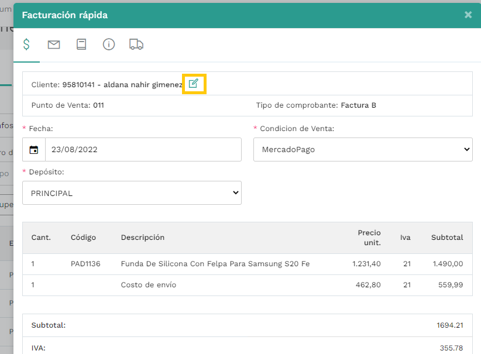The width and height of the screenshot is (481, 354).
Task: Click the 559,99 subtotal cell
Action: (451, 285)
